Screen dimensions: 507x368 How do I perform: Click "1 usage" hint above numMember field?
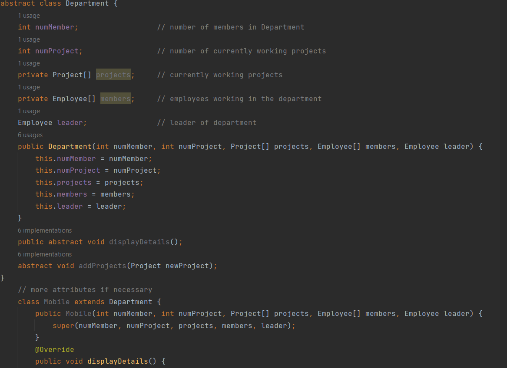tap(29, 16)
